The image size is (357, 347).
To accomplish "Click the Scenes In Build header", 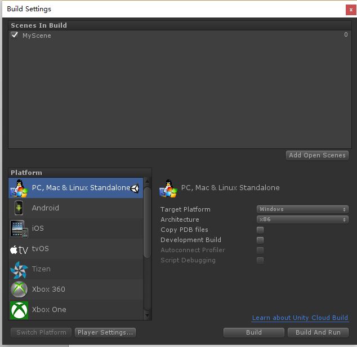I will tap(180, 25).
